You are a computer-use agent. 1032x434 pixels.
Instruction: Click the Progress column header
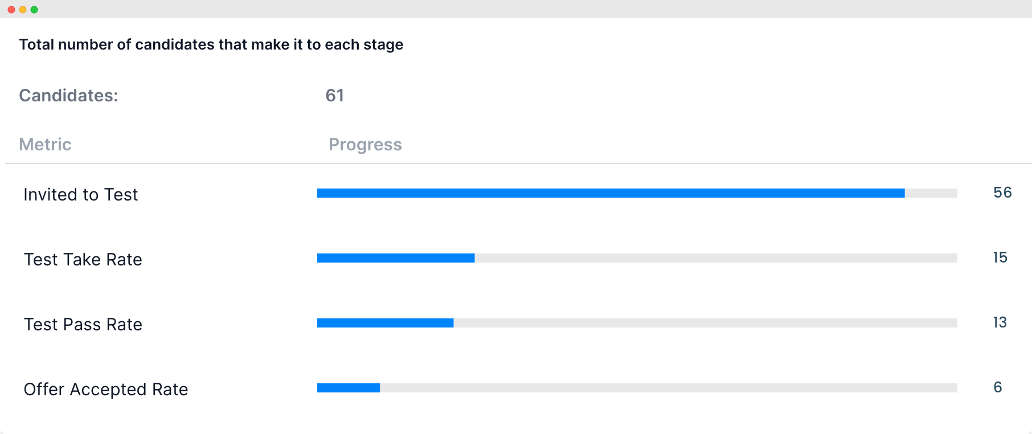pyautogui.click(x=365, y=145)
